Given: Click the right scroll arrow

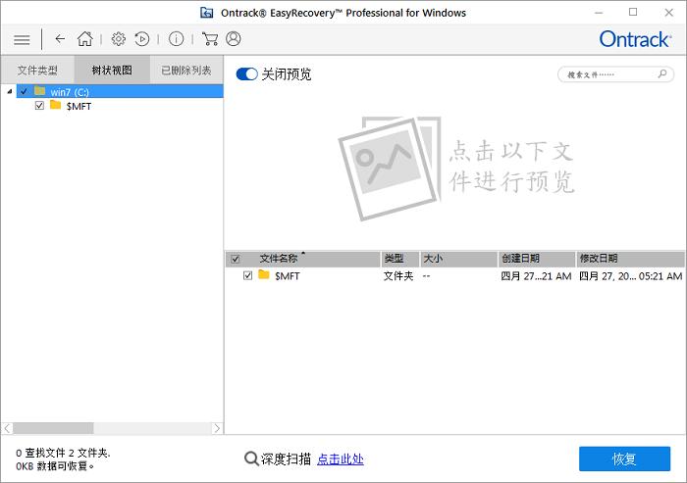Looking at the screenshot, I should pos(217,428).
